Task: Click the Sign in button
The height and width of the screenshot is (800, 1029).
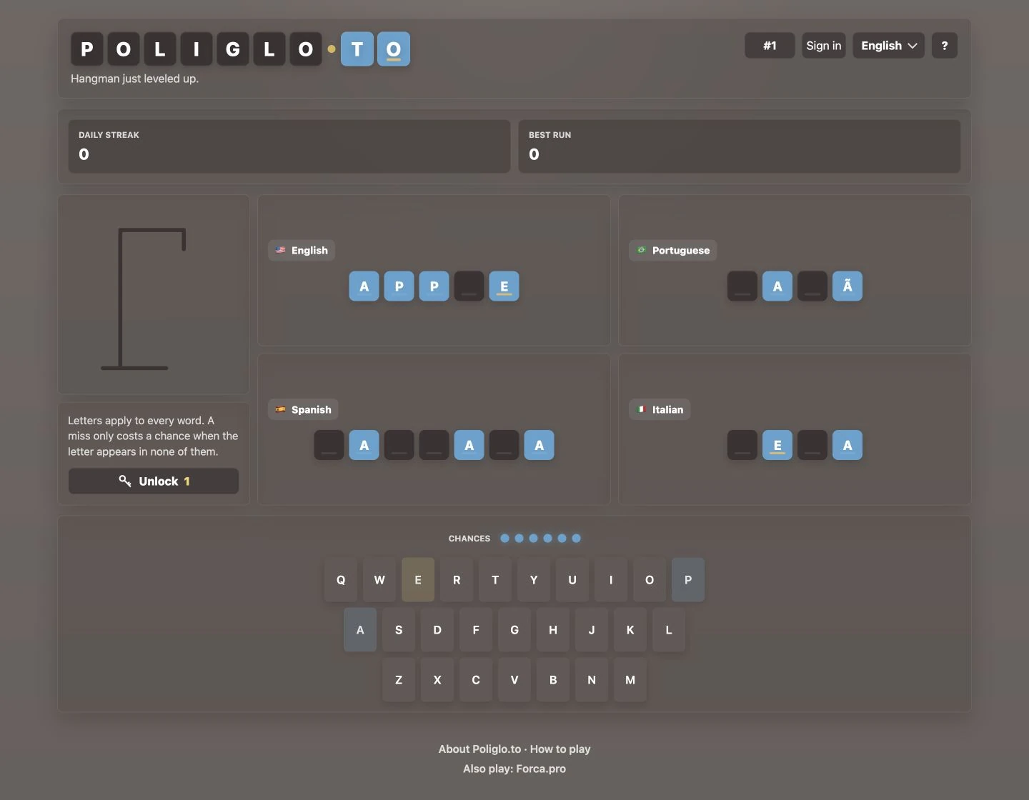Action: pos(823,46)
